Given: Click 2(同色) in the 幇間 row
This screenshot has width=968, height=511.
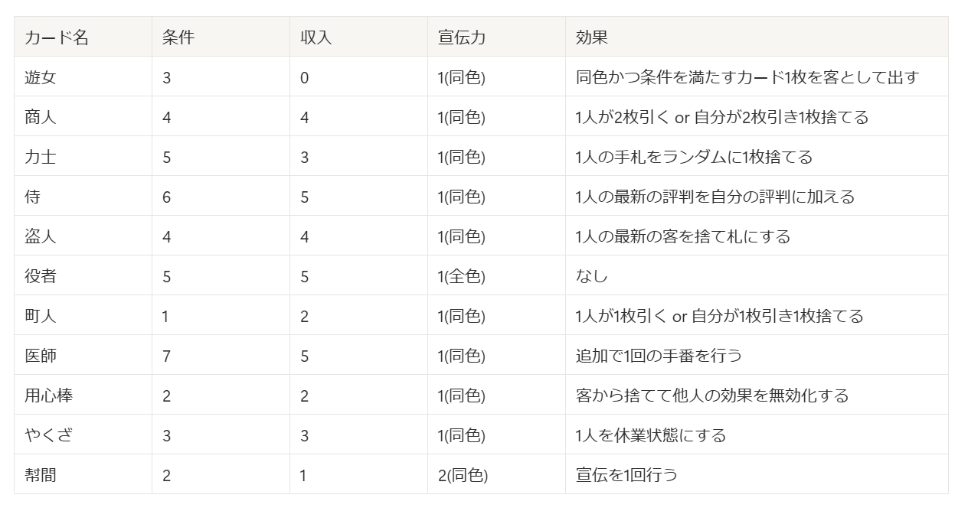Looking at the screenshot, I should pyautogui.click(x=463, y=475).
